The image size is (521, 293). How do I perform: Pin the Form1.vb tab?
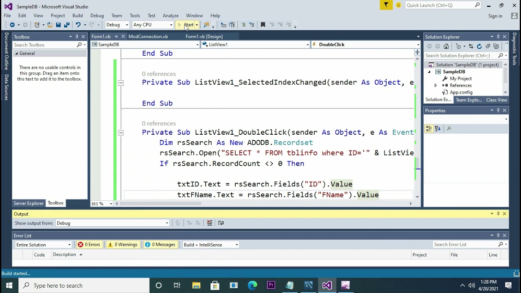(116, 37)
